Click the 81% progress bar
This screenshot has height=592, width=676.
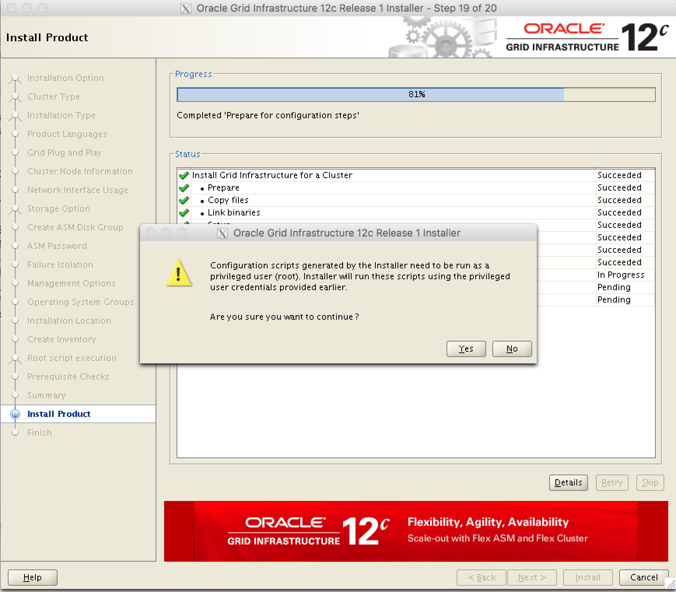click(416, 94)
